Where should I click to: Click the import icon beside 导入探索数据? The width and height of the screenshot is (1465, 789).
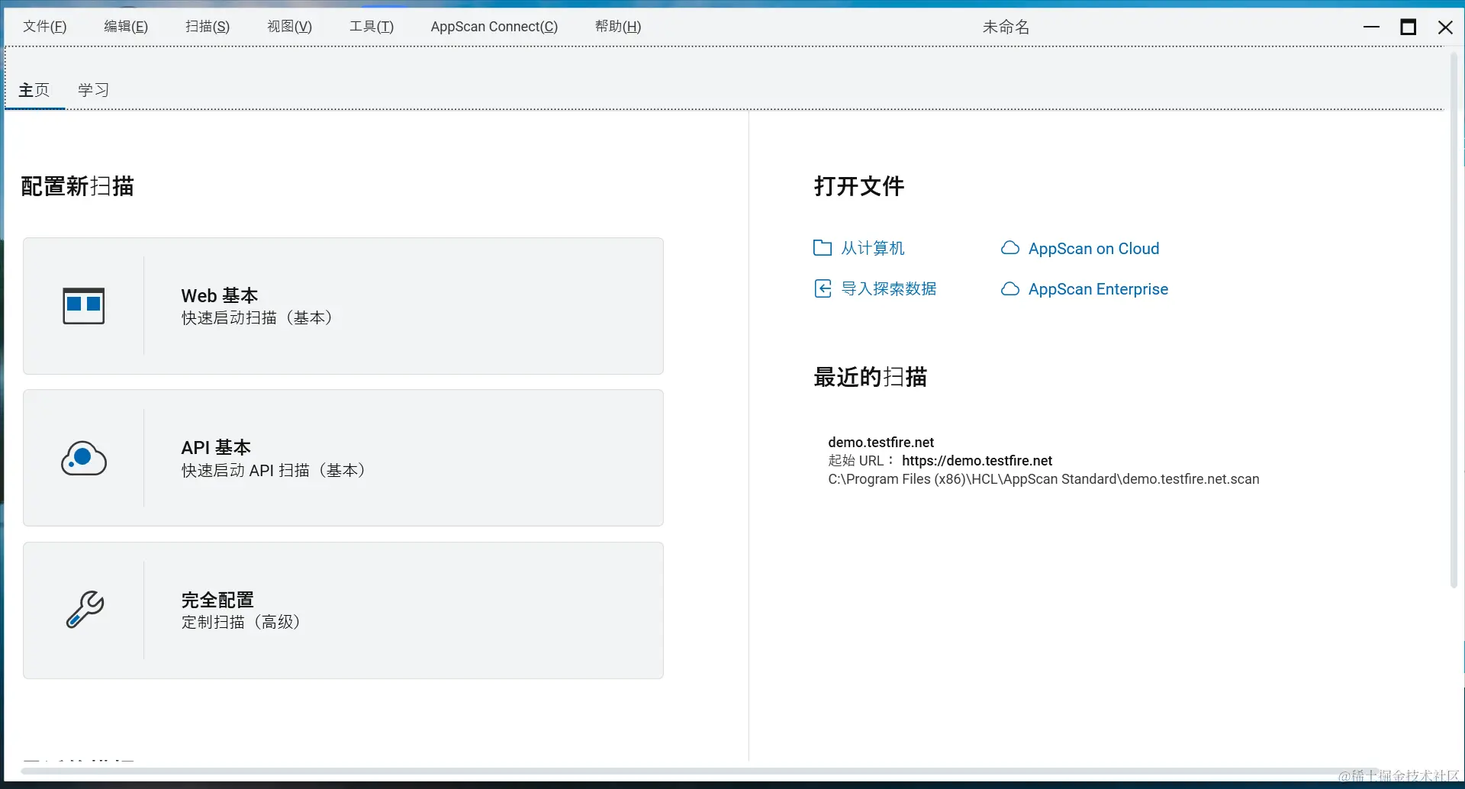pyautogui.click(x=822, y=288)
